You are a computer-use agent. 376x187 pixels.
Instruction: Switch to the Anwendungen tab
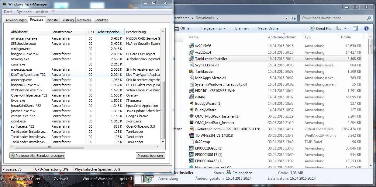[16, 20]
